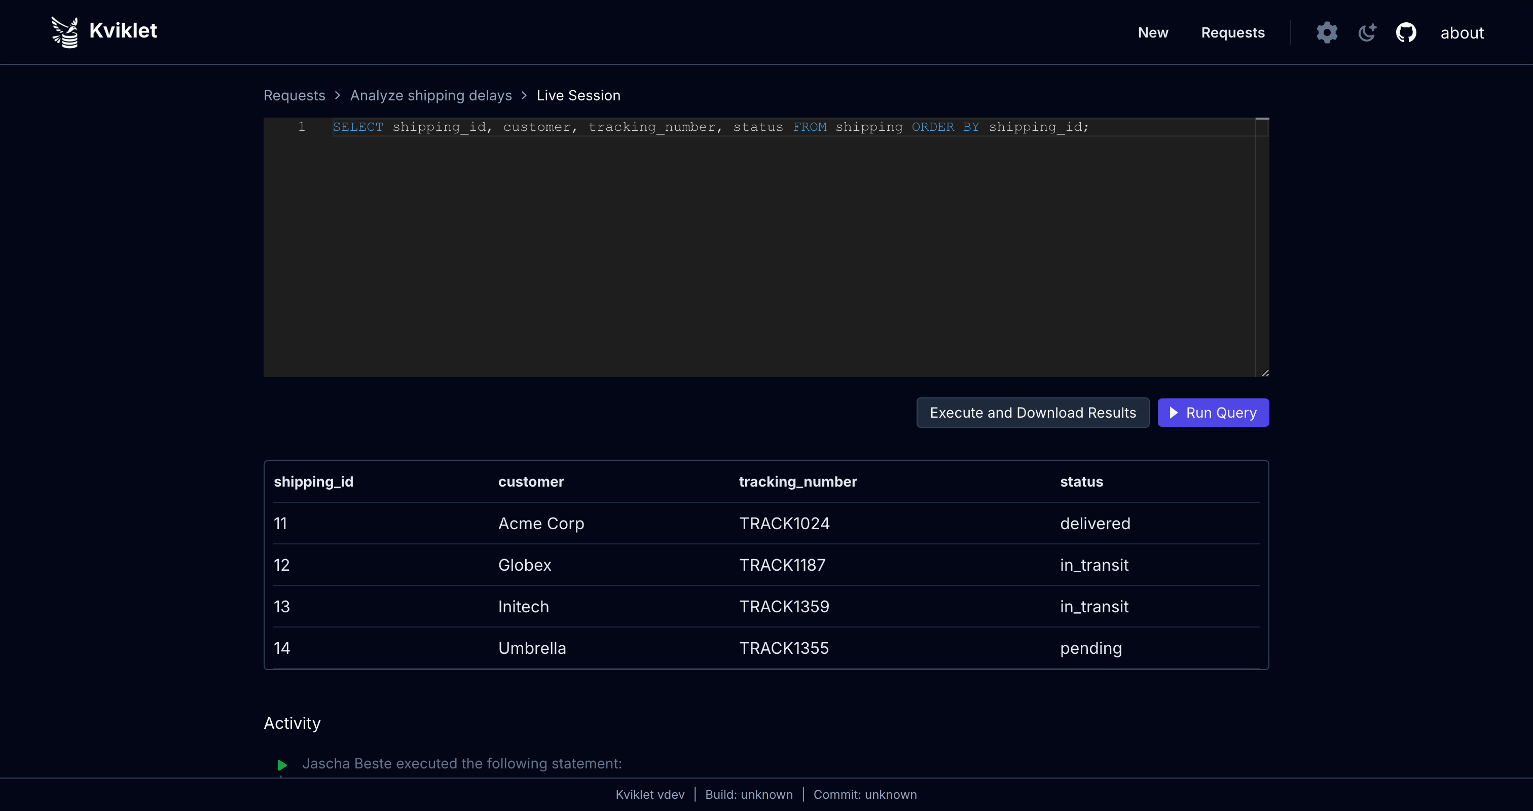Go to Requests breadcrumb
Image resolution: width=1533 pixels, height=811 pixels.
[294, 95]
